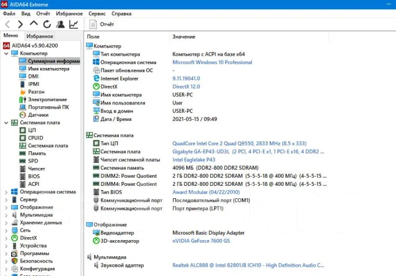Click the Forward navigation arrow
This screenshot has height=276, width=396.
tap(20, 25)
